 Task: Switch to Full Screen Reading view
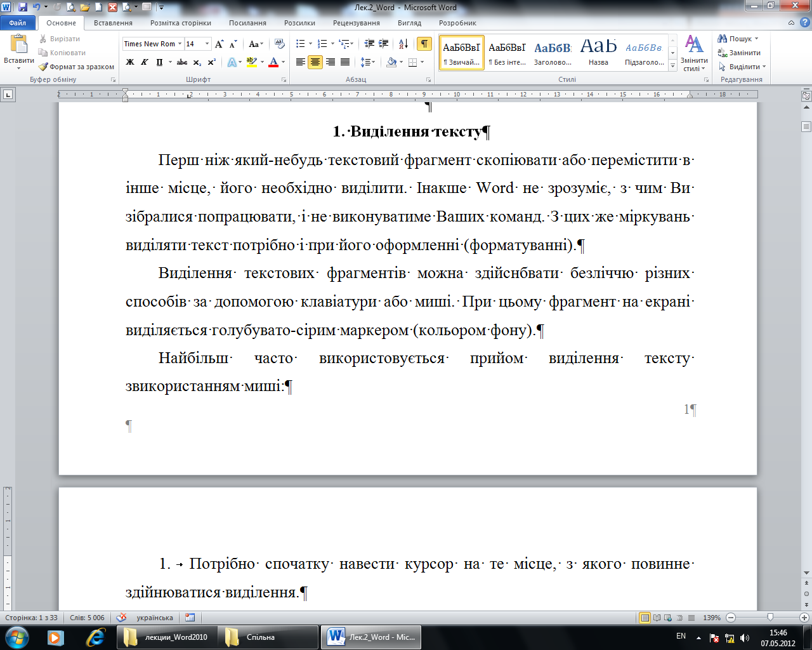[657, 618]
